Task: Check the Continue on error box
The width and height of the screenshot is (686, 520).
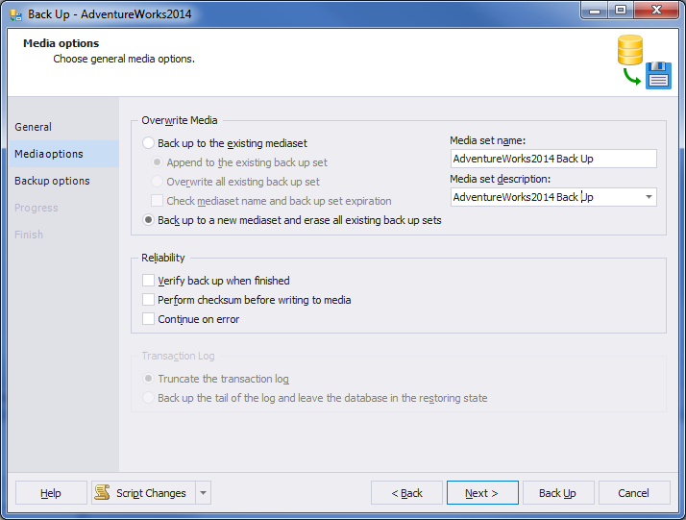Action: pos(148,319)
